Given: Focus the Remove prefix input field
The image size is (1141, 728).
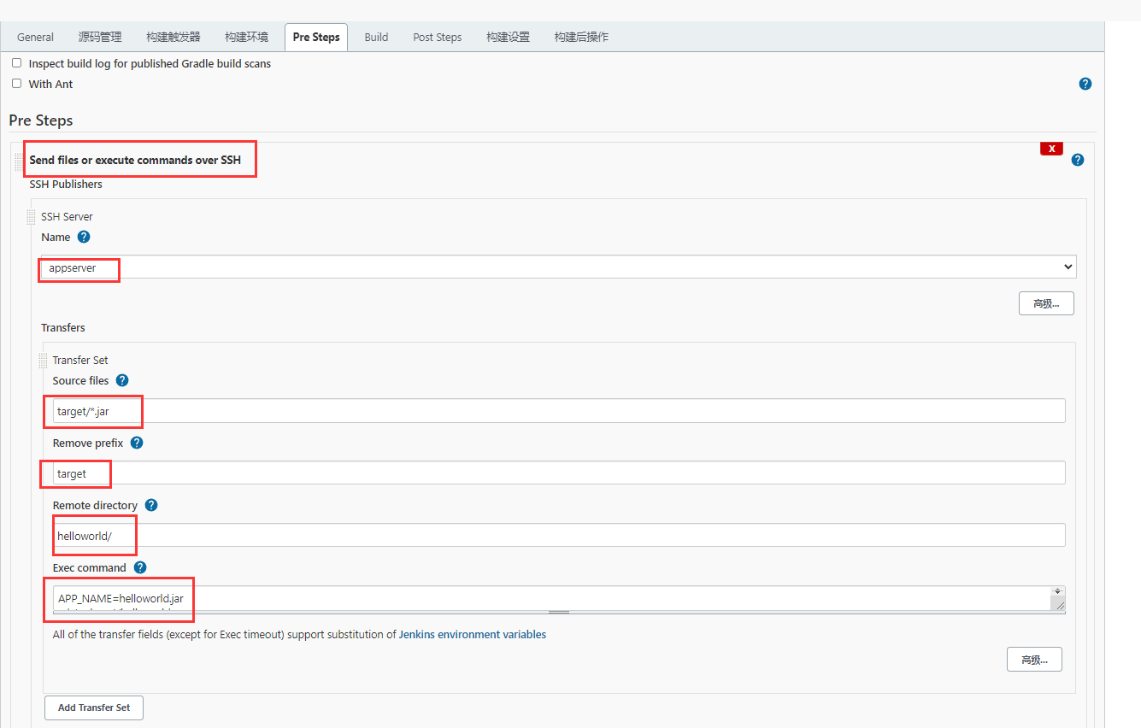Looking at the screenshot, I should 559,473.
